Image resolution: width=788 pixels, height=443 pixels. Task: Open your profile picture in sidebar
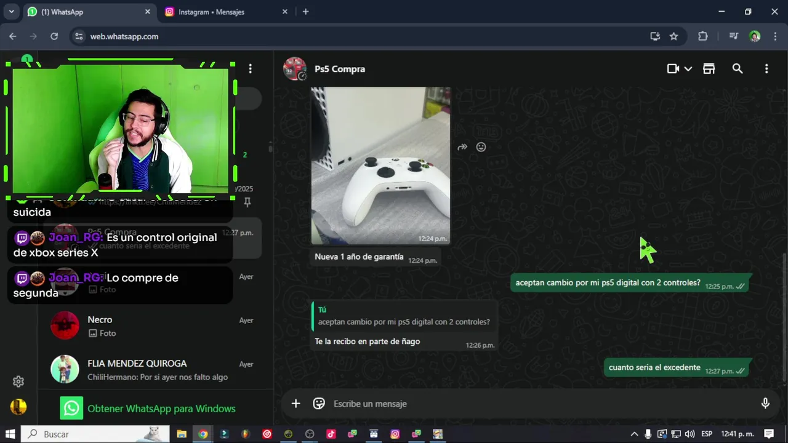(x=18, y=407)
